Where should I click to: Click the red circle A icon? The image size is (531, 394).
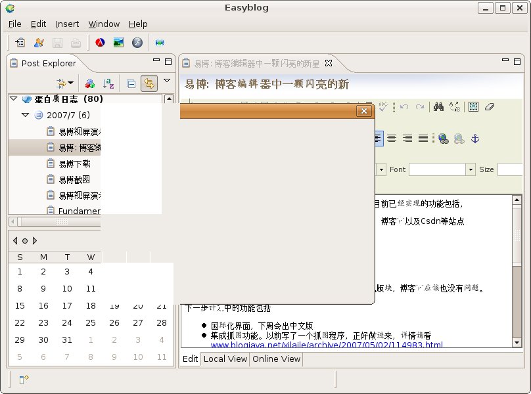pyautogui.click(x=100, y=43)
